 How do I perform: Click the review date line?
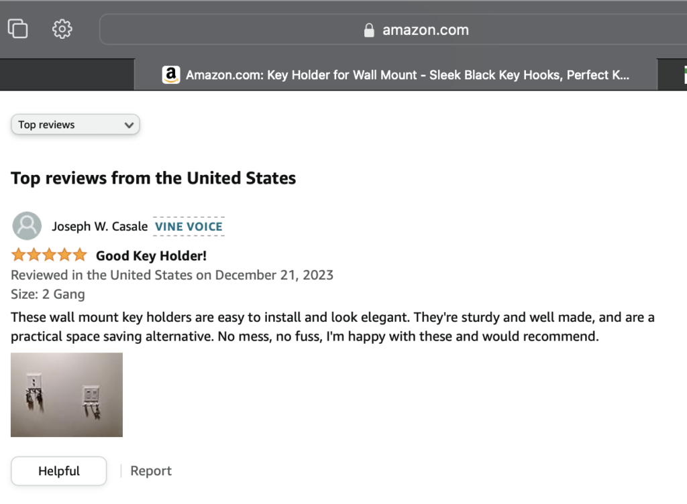(172, 275)
